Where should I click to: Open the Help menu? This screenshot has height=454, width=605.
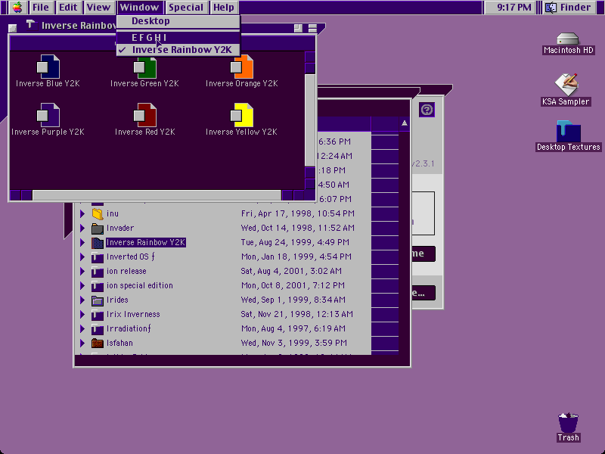pos(224,8)
